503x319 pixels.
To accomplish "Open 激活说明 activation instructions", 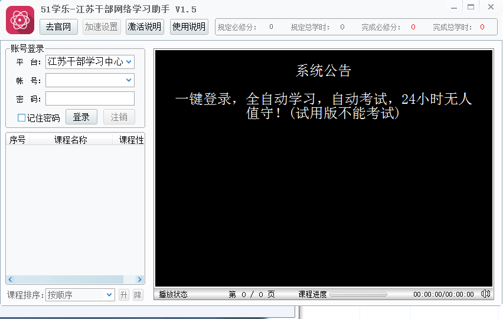I will [x=145, y=27].
